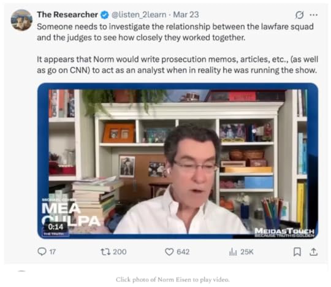Open the Grok explain-post icon
The width and height of the screenshot is (331, 287).
(299, 15)
